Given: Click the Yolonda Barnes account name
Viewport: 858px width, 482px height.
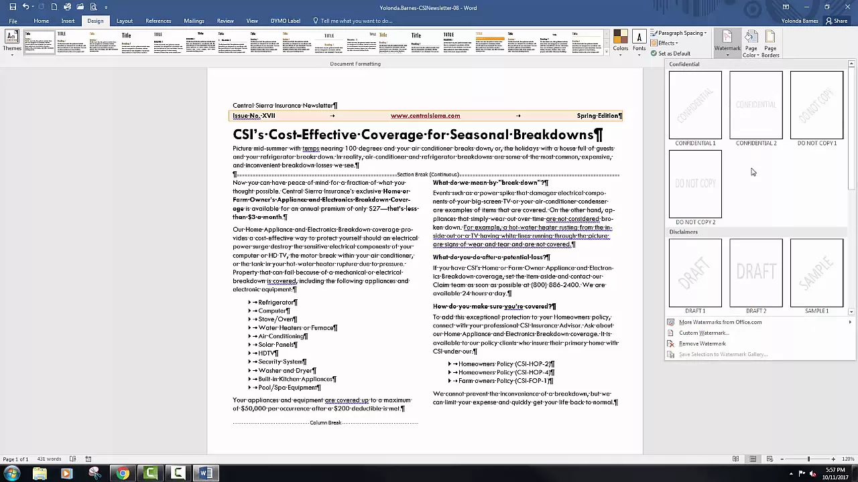Looking at the screenshot, I should [800, 21].
